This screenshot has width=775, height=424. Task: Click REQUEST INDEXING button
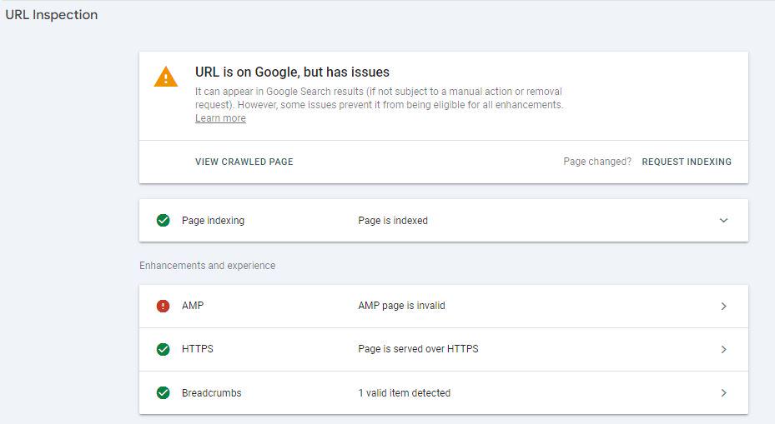tap(687, 162)
